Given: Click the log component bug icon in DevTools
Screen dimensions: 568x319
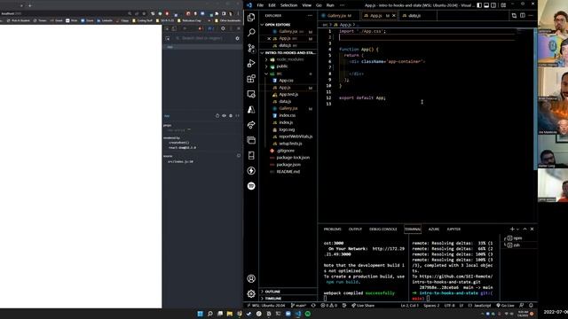Looking at the screenshot, I should click(x=231, y=116).
